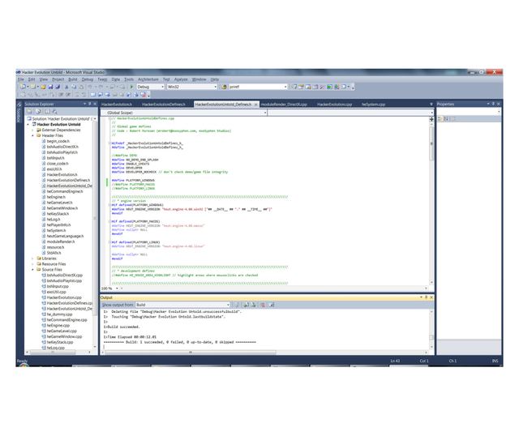Collapse the #ifndef code region
Screen dimensions: 519x436
click(109, 143)
